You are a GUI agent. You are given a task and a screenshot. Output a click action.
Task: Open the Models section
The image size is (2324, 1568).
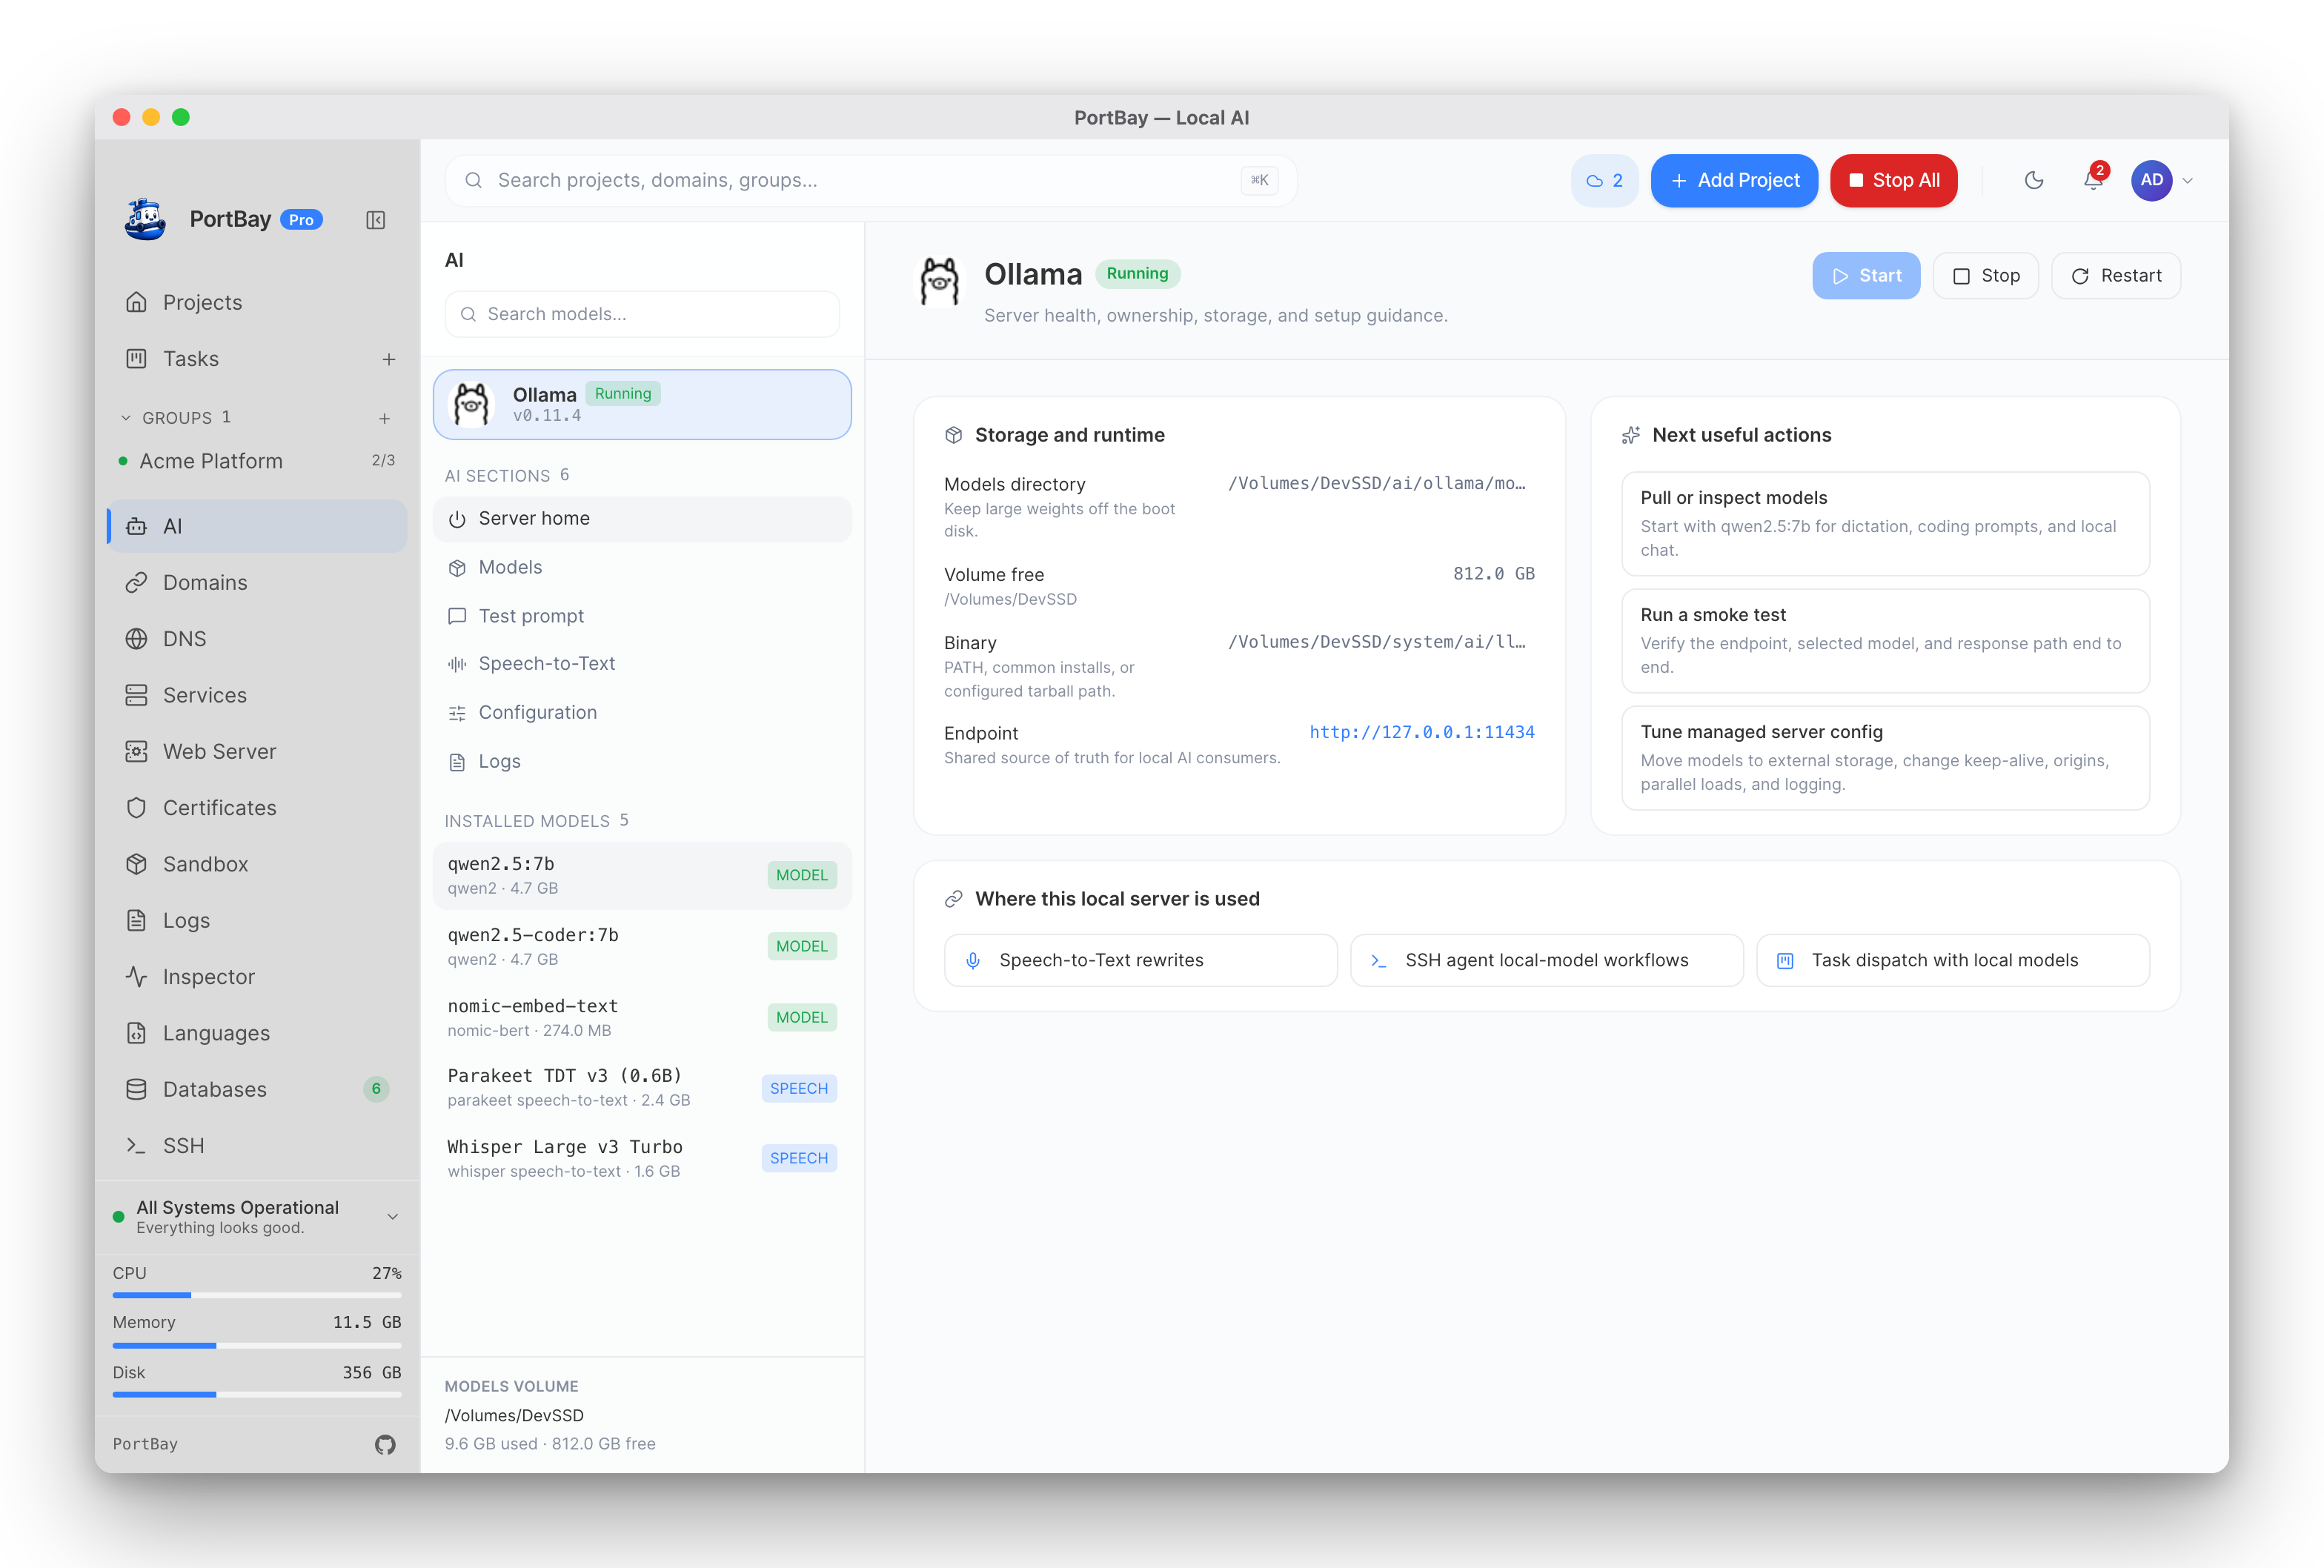point(642,567)
